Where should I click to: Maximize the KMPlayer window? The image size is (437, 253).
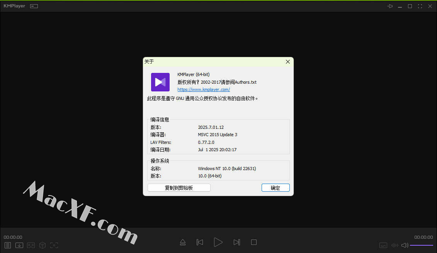[410, 6]
